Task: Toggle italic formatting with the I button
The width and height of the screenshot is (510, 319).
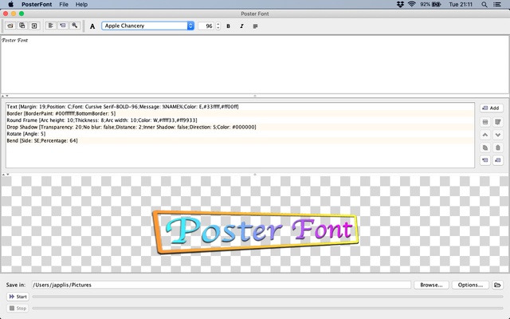Action: 241,26
